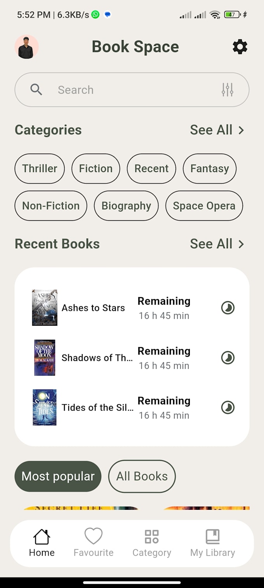Open the Category navigation tab

coord(152,542)
